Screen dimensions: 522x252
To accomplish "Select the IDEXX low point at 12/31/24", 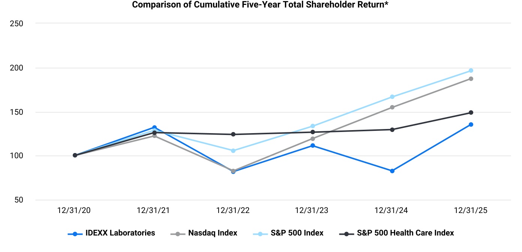I will pyautogui.click(x=392, y=171).
